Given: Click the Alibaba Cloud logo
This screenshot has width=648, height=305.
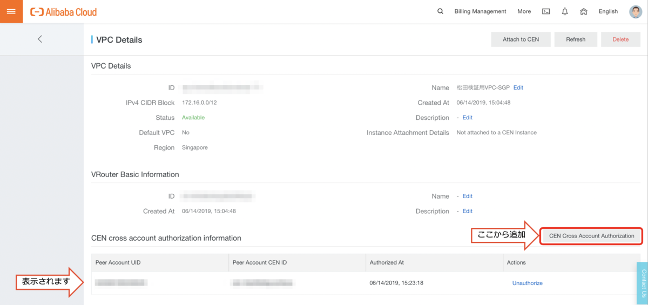Looking at the screenshot, I should click(64, 12).
